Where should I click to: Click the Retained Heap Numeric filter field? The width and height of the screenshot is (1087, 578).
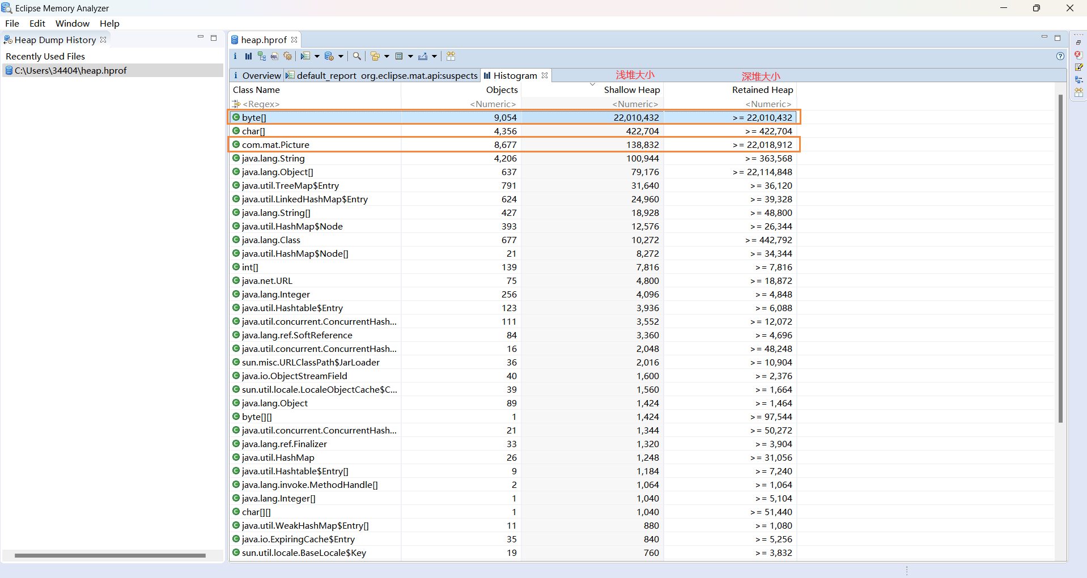[x=730, y=104]
